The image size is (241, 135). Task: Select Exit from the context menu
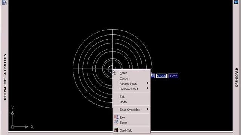pyautogui.click(x=131, y=97)
